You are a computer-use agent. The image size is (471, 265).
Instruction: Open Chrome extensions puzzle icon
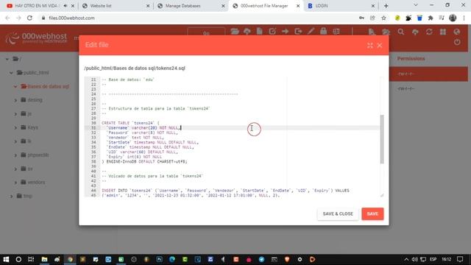pos(431,18)
